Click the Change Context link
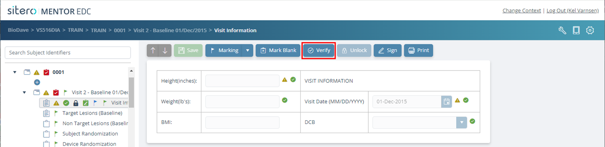The image size is (605, 147). point(522,11)
